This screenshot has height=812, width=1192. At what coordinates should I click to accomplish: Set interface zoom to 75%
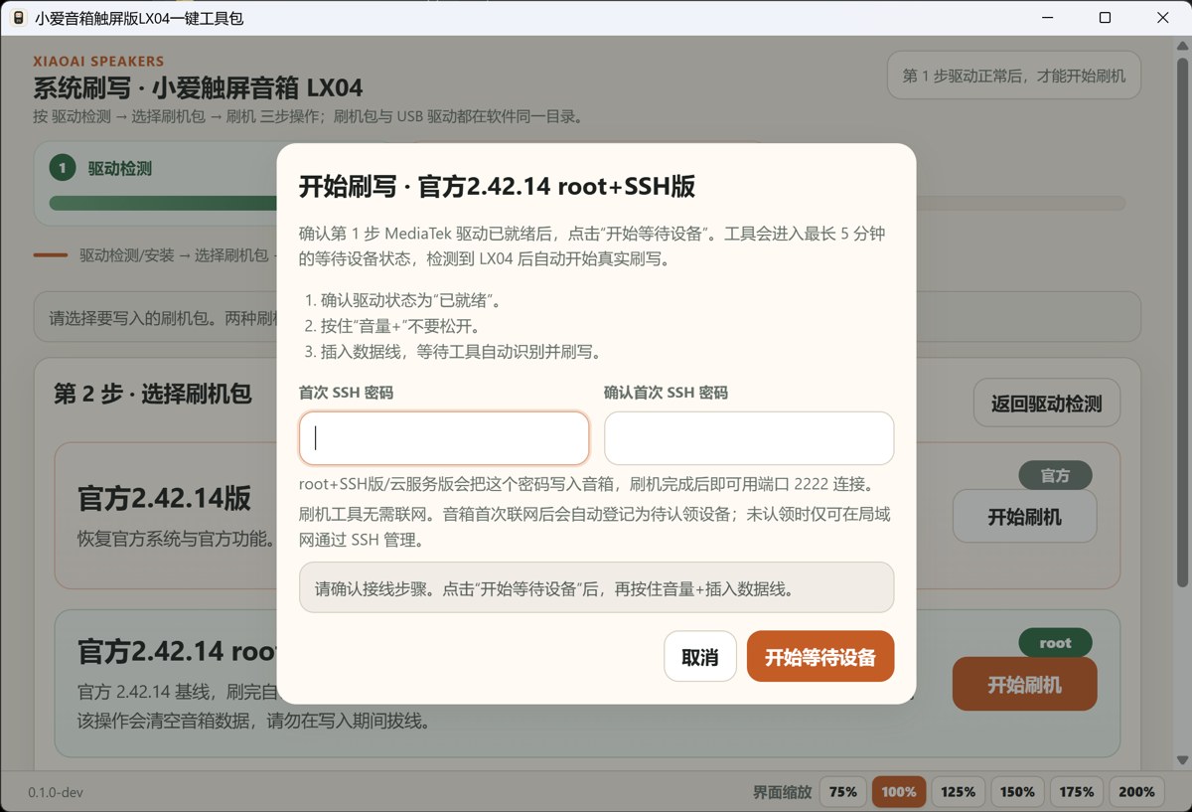(842, 792)
